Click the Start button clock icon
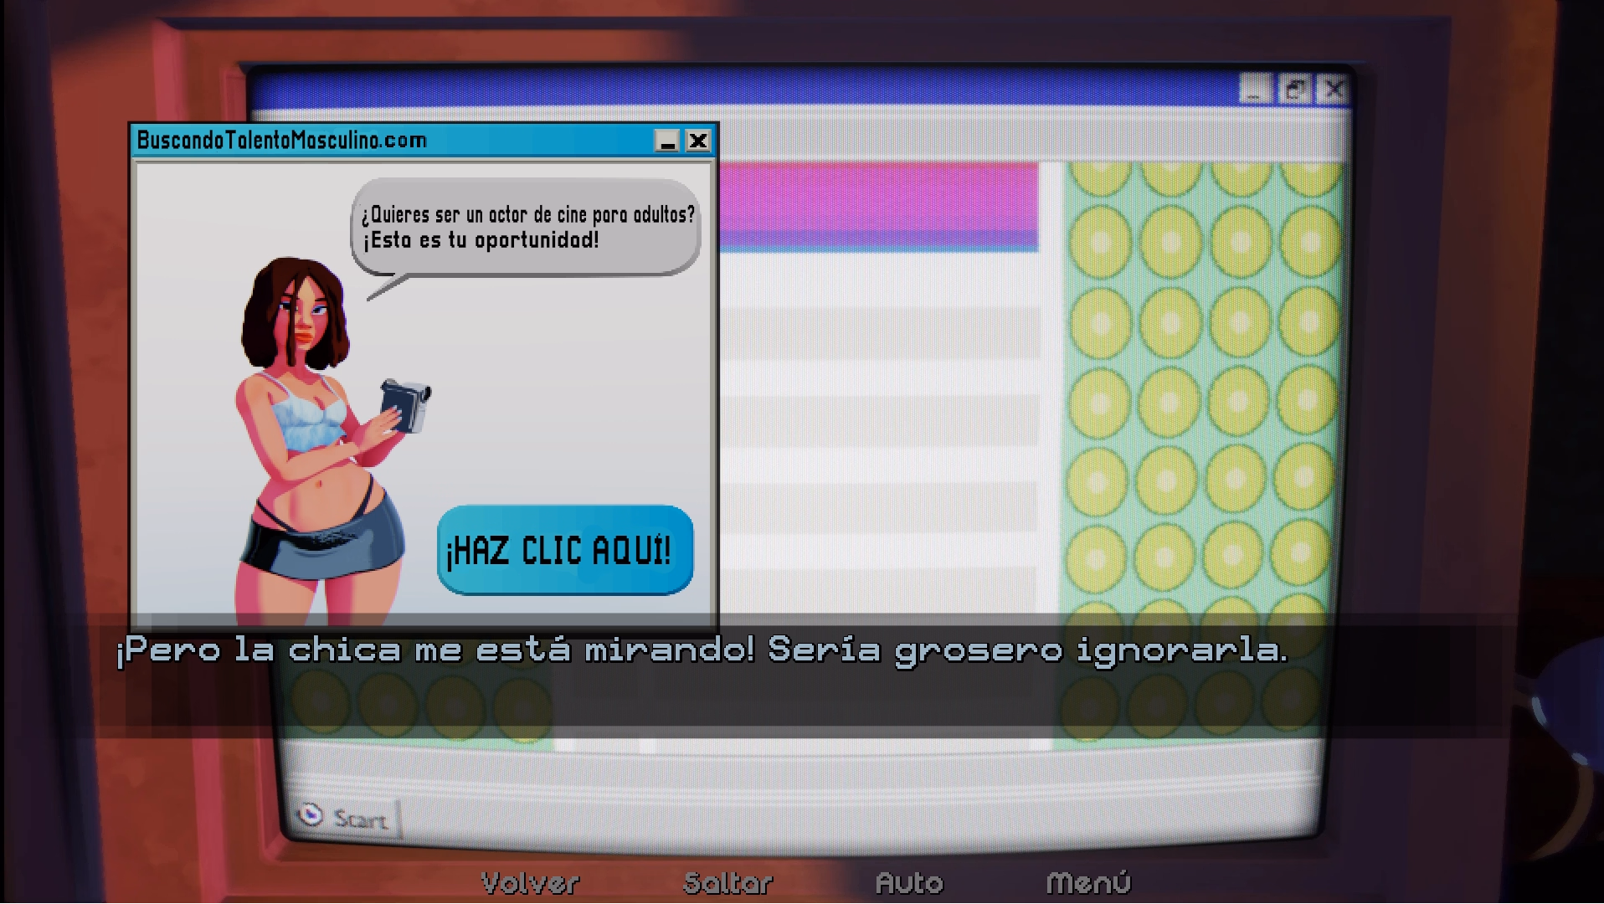Screen dimensions: 1604x904 coord(311,814)
